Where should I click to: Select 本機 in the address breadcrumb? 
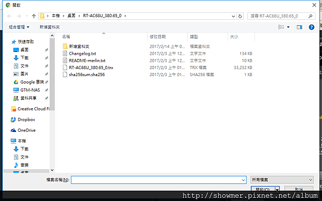tap(55, 16)
